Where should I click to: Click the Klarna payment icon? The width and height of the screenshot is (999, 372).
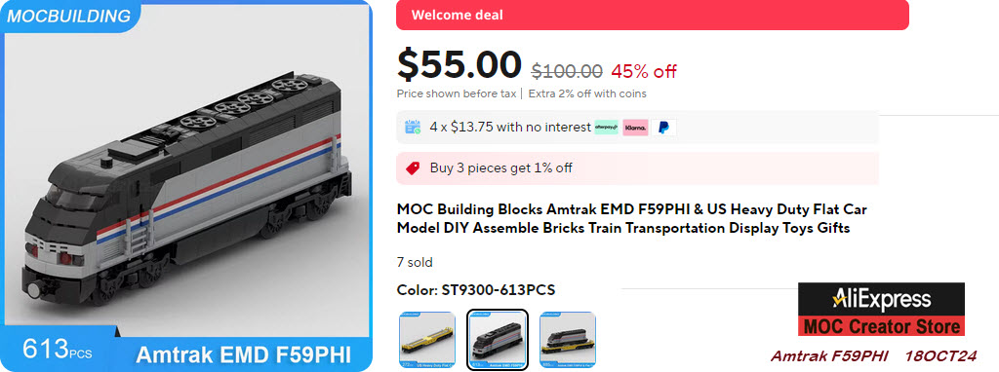pyautogui.click(x=635, y=128)
